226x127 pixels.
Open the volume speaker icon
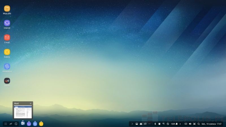pyautogui.click(x=190, y=124)
